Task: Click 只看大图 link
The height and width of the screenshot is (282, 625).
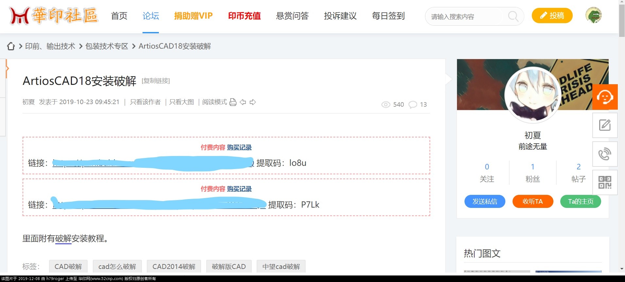Action: coord(181,102)
